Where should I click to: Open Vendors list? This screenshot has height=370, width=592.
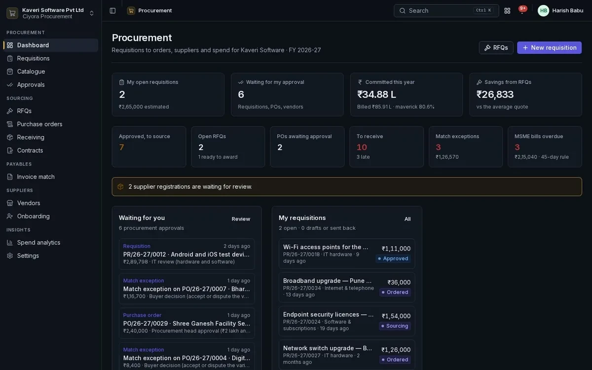(x=51, y=203)
